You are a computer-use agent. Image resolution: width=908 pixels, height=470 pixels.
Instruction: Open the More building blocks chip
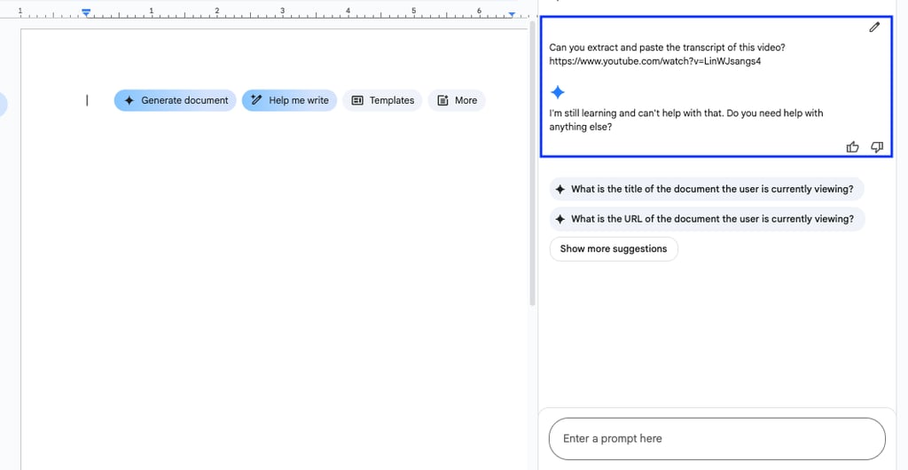point(457,100)
